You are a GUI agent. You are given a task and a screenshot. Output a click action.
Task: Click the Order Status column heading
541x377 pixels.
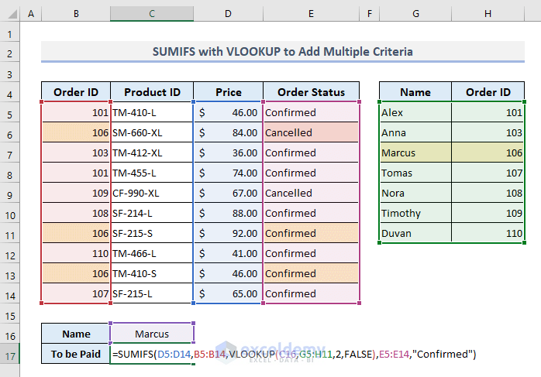(x=311, y=92)
